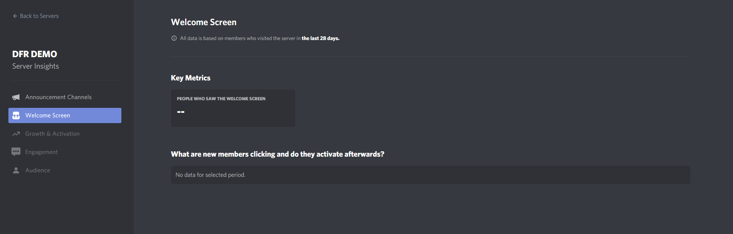This screenshot has width=733, height=234.
Task: Click the Engagement chat bubble icon
Action: pyautogui.click(x=16, y=152)
